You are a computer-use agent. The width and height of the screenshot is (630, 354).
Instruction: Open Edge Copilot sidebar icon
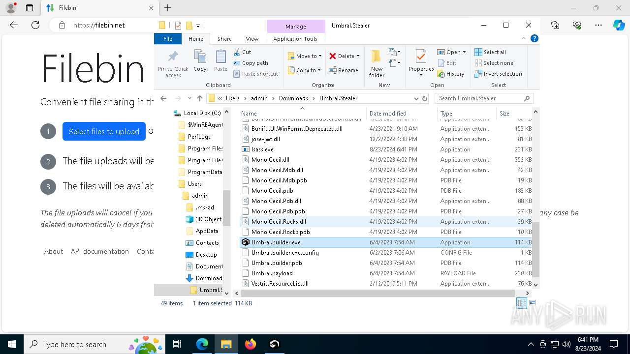(x=619, y=25)
